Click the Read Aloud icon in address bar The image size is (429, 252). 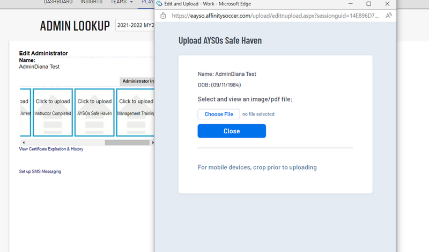[x=388, y=16]
